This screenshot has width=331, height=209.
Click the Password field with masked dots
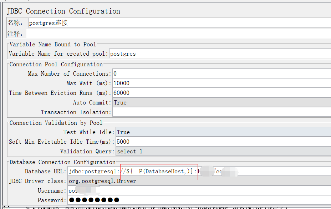[199, 200]
